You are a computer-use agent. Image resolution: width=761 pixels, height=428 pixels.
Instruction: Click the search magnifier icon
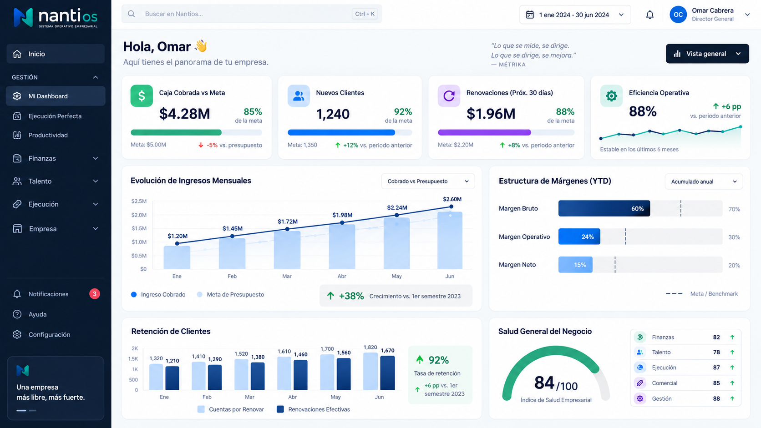coord(132,14)
